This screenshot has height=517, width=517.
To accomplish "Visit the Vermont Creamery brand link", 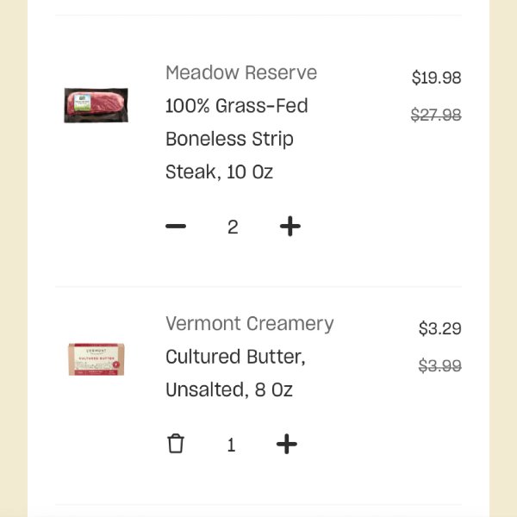I will pos(250,323).
